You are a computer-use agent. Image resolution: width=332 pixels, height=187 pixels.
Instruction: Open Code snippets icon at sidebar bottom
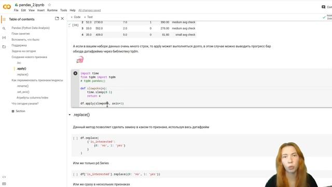click(x=4, y=177)
